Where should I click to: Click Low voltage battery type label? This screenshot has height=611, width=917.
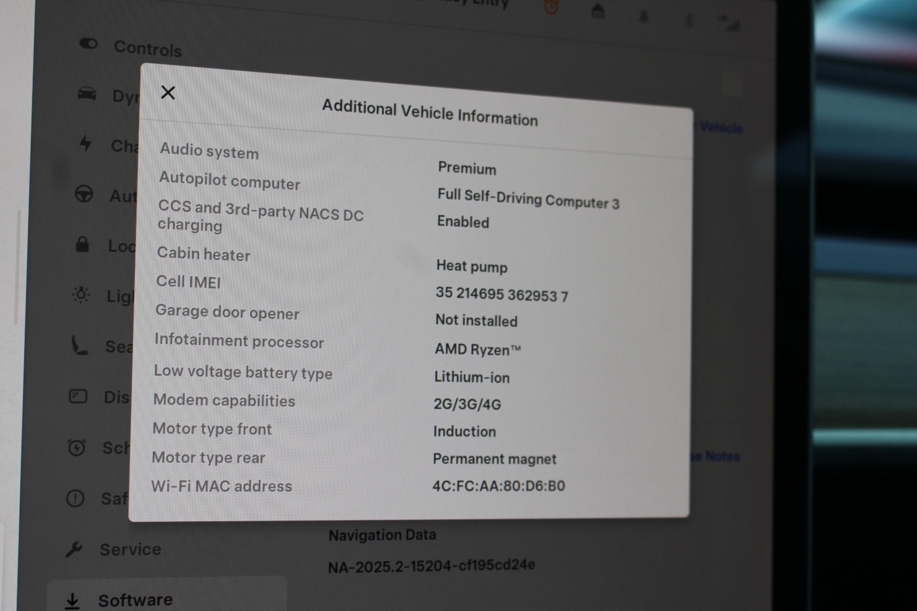point(243,372)
